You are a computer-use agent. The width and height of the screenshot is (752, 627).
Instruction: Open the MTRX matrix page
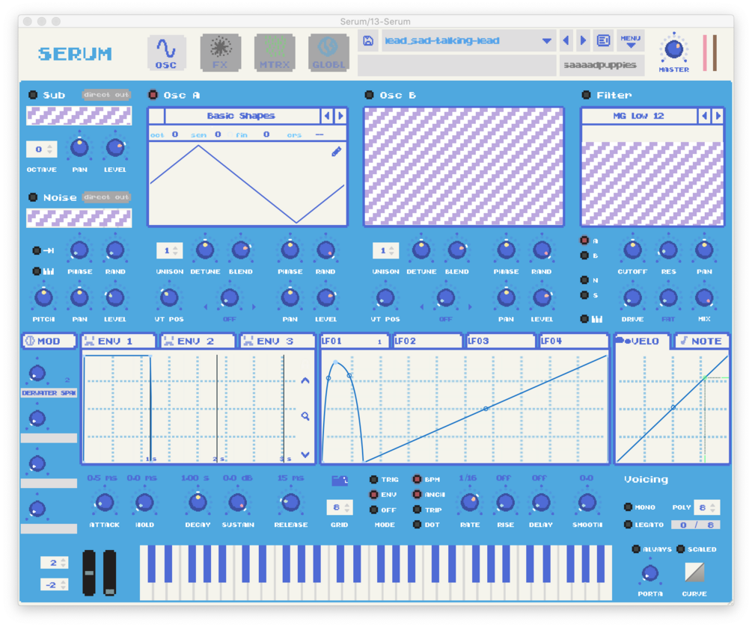(275, 53)
